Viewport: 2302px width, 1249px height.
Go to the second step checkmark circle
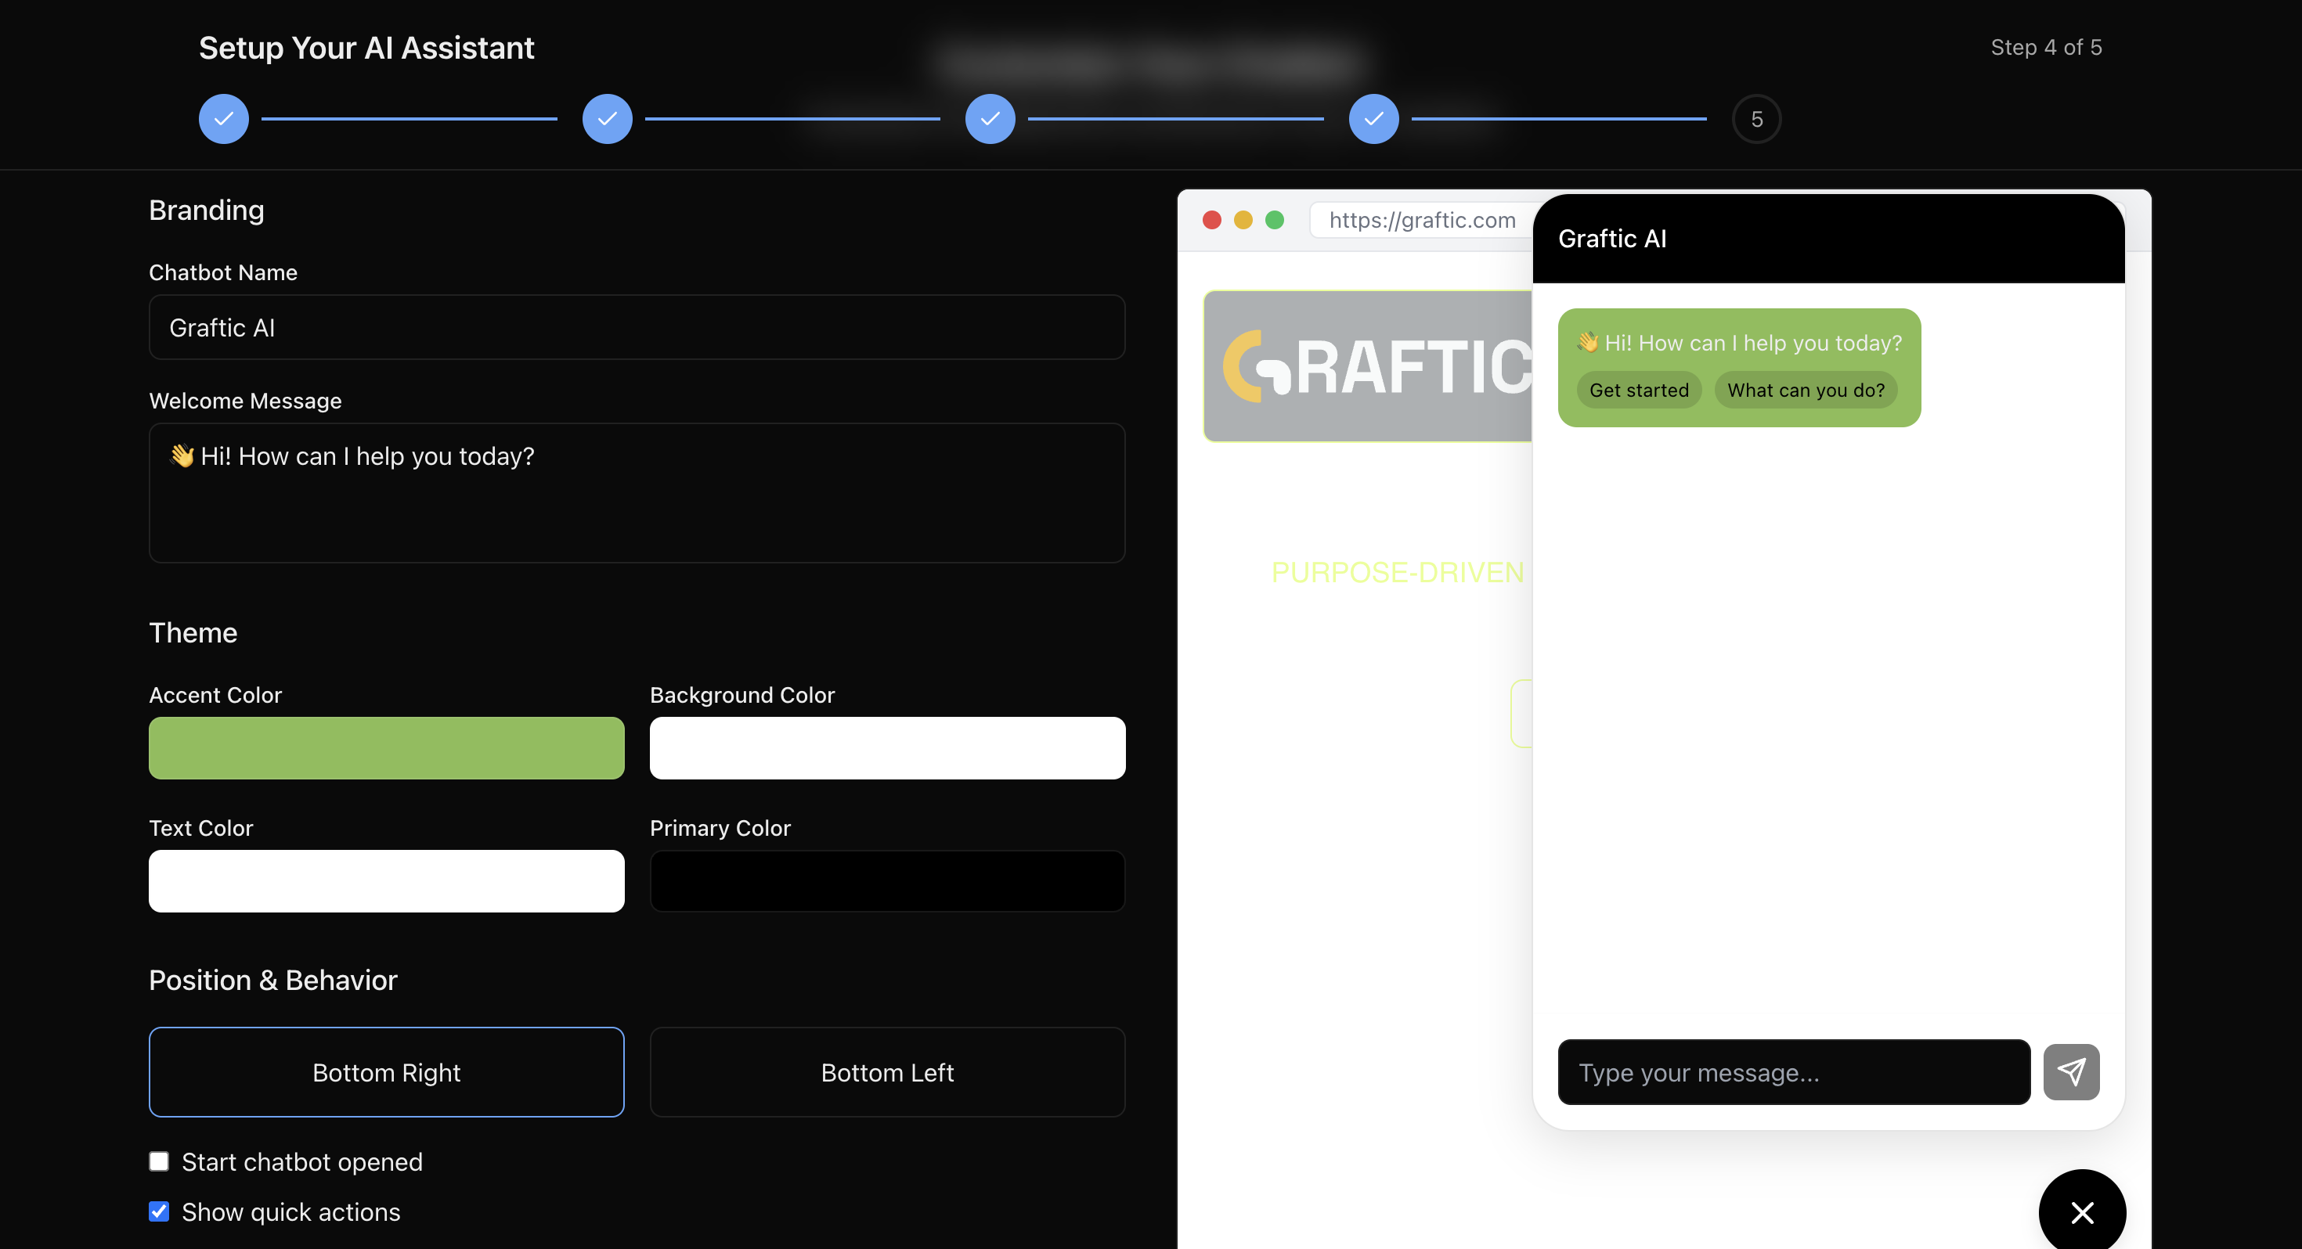(607, 119)
